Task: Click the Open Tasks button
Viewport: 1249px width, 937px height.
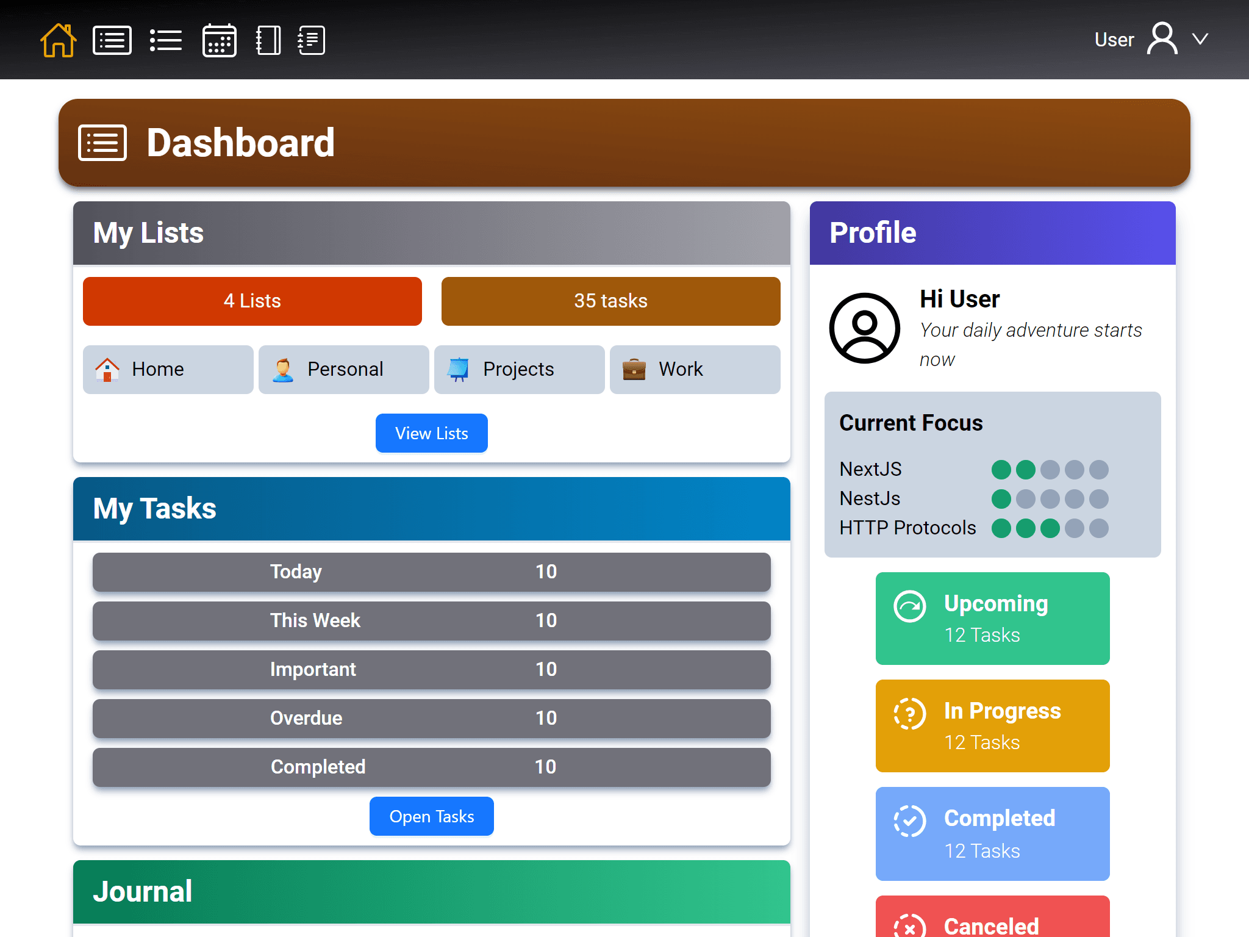Action: click(432, 816)
